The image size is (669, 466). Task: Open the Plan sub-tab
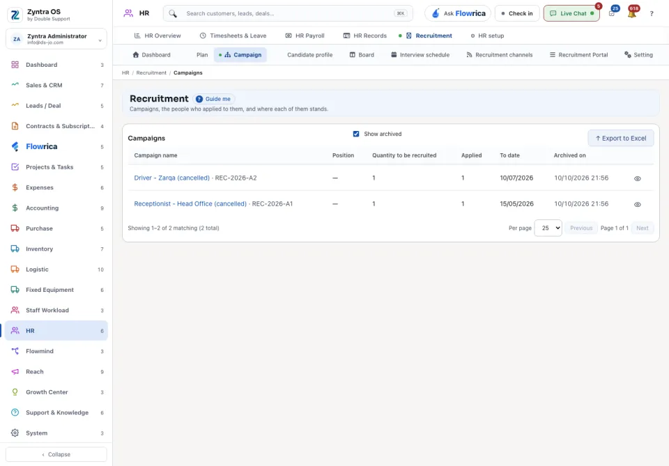202,55
